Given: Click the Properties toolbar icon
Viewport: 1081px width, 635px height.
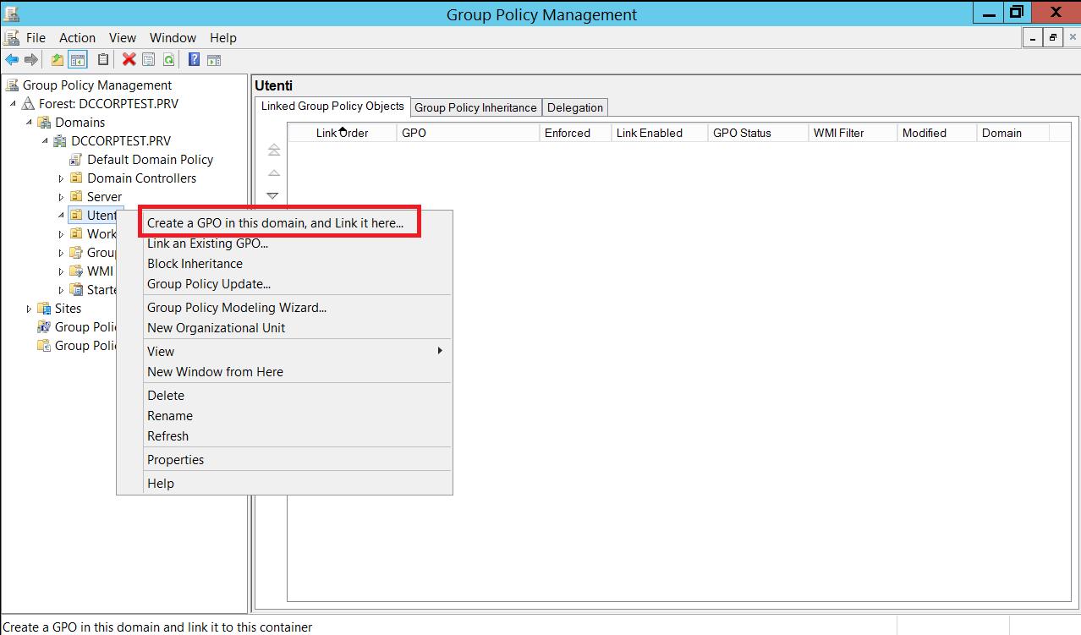Looking at the screenshot, I should (149, 59).
